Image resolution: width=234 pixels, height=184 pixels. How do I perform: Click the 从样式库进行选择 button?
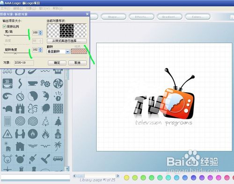[66, 41]
